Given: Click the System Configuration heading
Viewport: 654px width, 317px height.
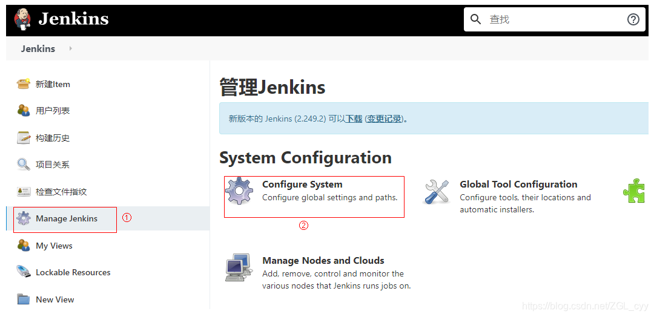Looking at the screenshot, I should pyautogui.click(x=305, y=157).
